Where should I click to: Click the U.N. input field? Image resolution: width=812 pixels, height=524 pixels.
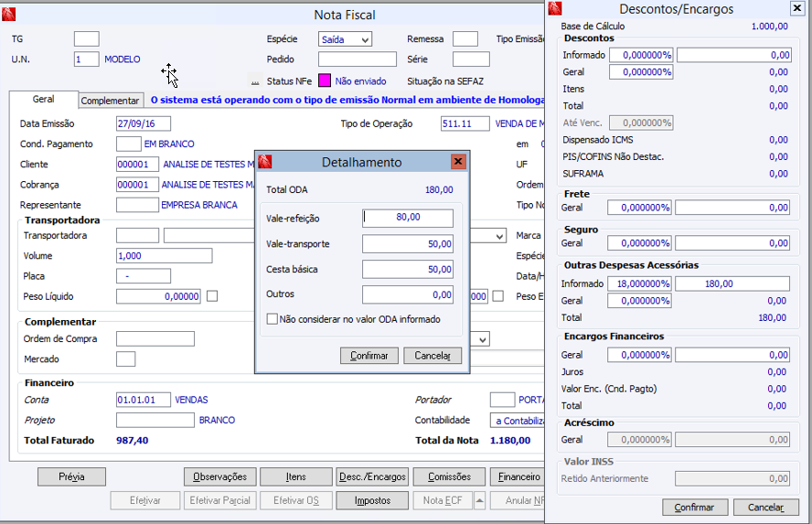coord(87,59)
